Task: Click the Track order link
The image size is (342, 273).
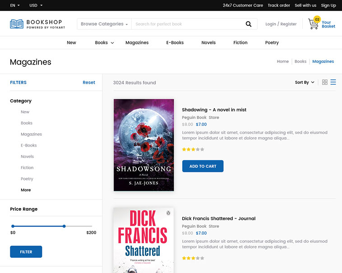Action: click(279, 5)
